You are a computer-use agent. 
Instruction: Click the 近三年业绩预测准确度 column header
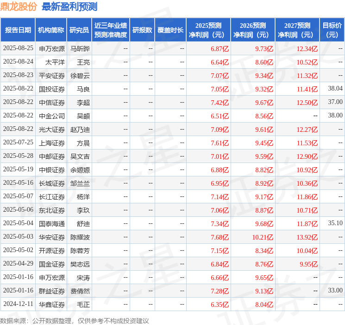(111, 30)
